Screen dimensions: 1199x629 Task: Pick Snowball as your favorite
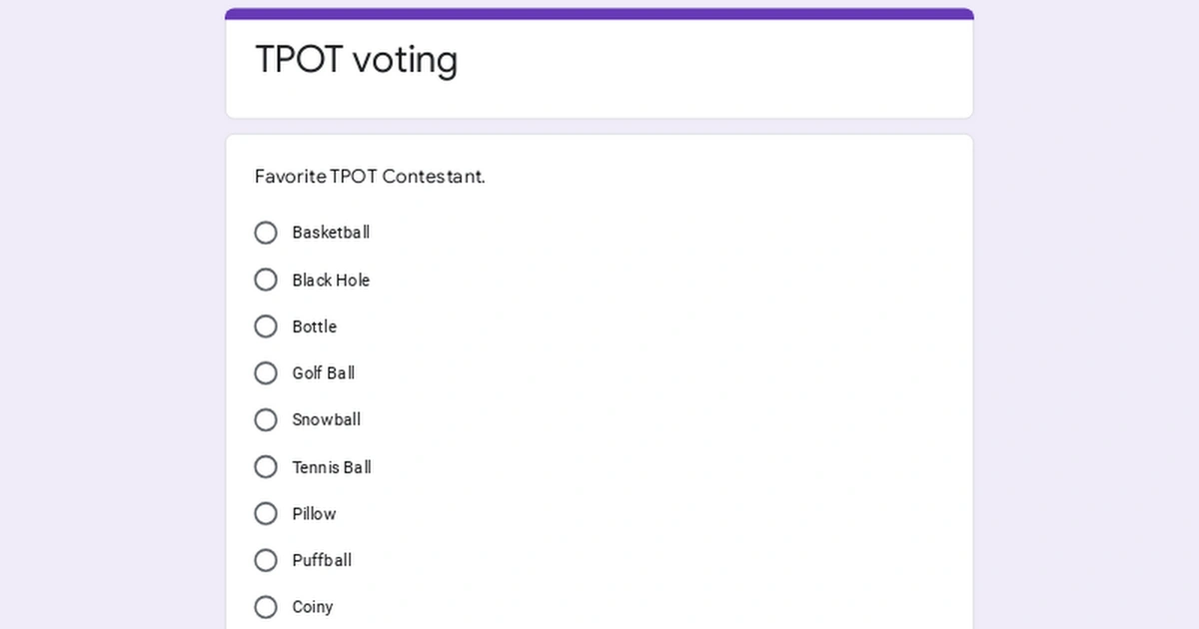point(265,419)
